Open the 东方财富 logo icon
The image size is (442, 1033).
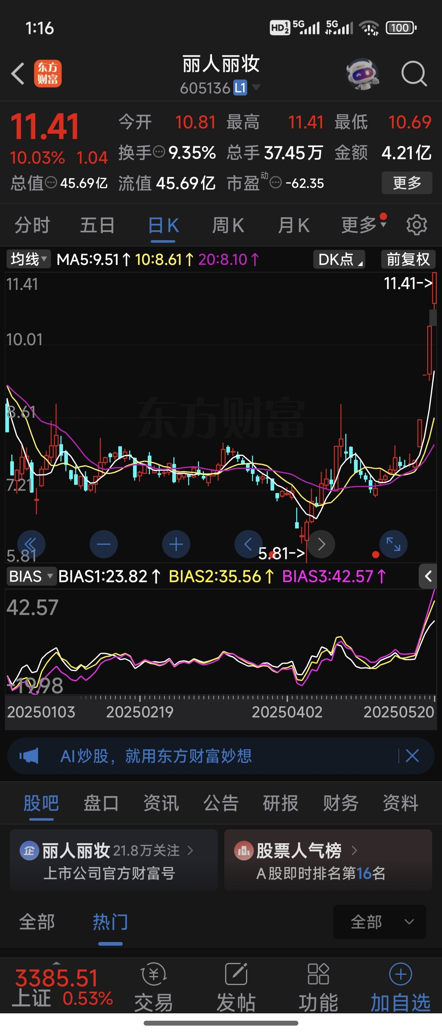pos(47,74)
